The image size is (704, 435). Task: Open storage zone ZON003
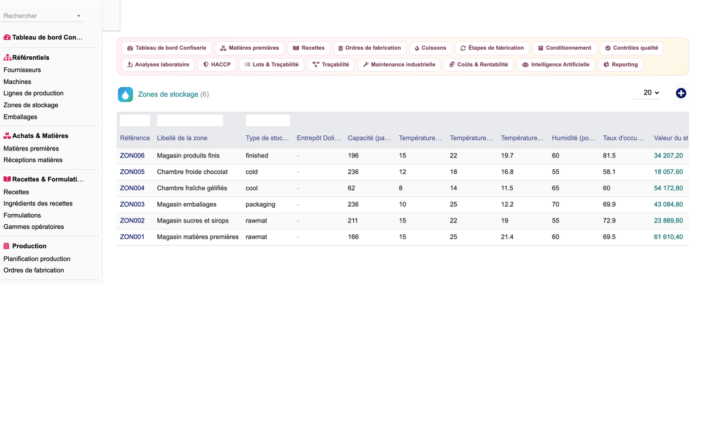[x=132, y=205]
